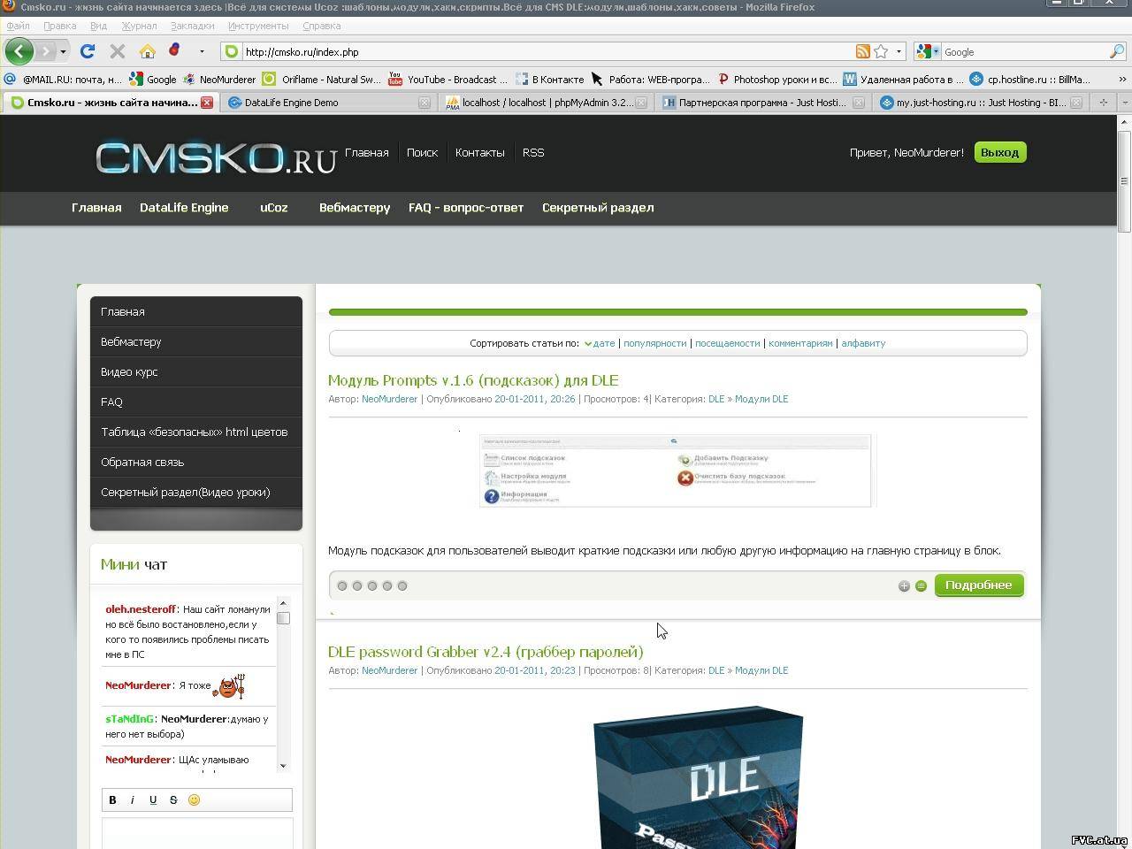Open the Правка menu
The height and width of the screenshot is (849, 1132).
(59, 26)
